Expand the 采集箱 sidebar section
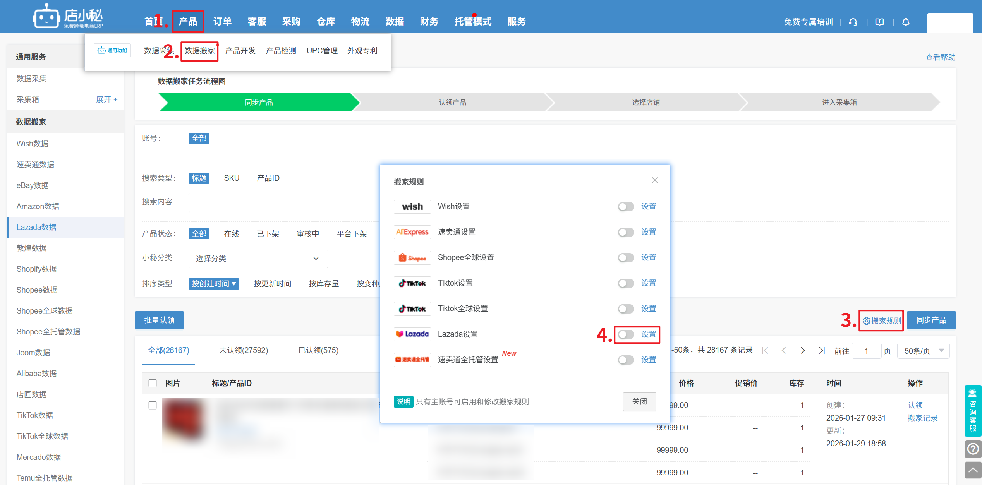Image resolution: width=982 pixels, height=485 pixels. click(x=106, y=99)
